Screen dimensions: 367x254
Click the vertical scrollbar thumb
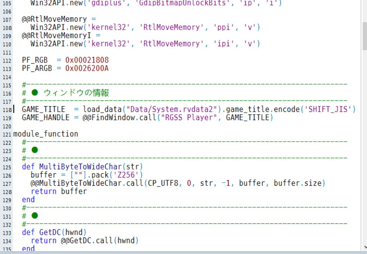365,36
